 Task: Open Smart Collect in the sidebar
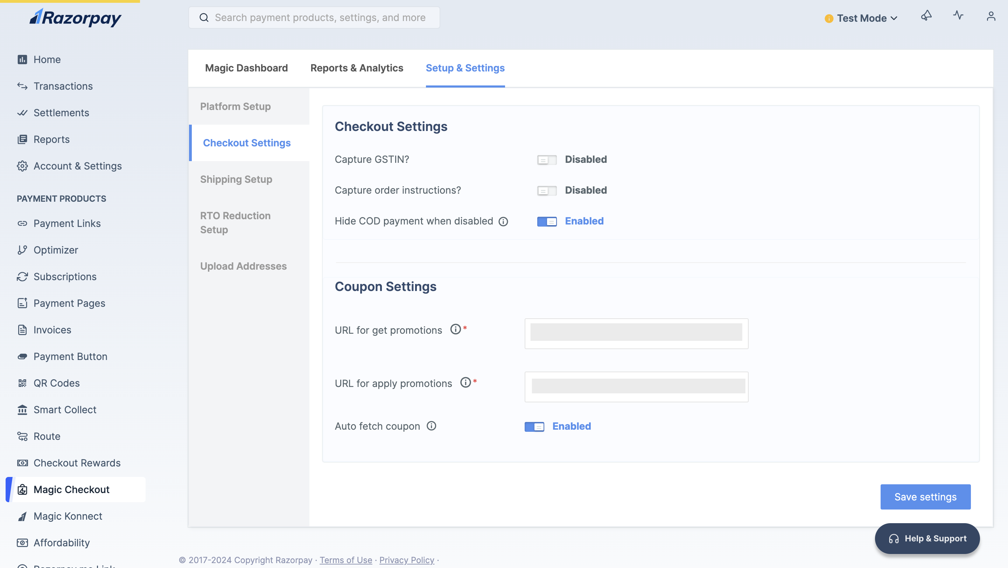coord(76,410)
